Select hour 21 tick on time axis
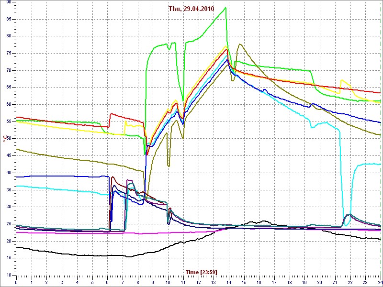The height and width of the screenshot is (287, 383). pos(335,282)
